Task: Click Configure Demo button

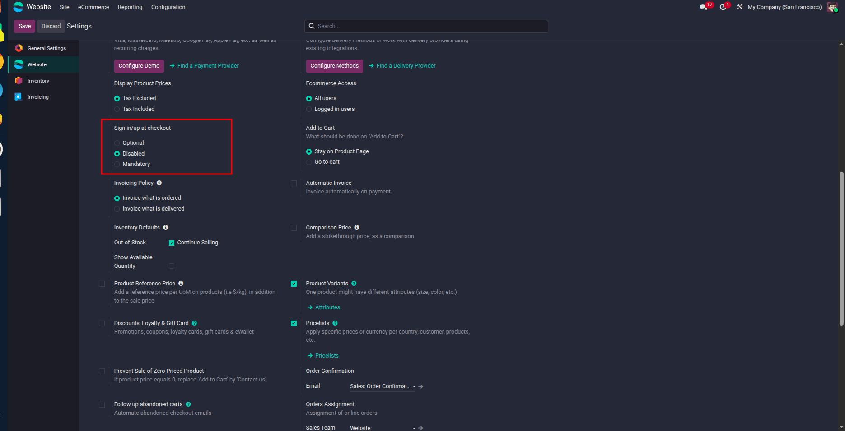Action: pos(139,66)
